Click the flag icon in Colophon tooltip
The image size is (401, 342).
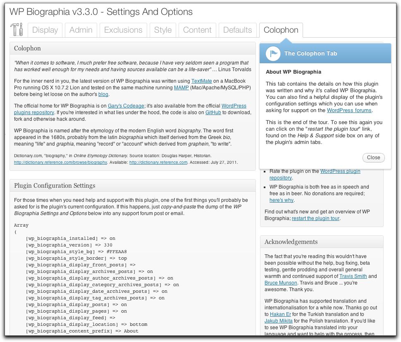click(273, 53)
